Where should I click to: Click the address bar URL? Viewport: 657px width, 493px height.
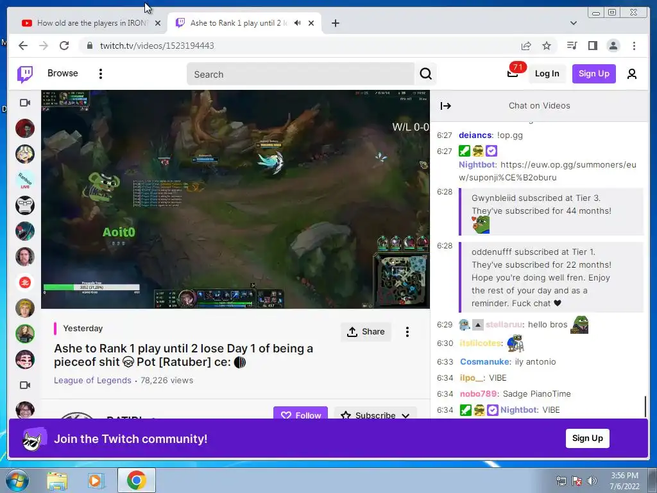coord(157,46)
